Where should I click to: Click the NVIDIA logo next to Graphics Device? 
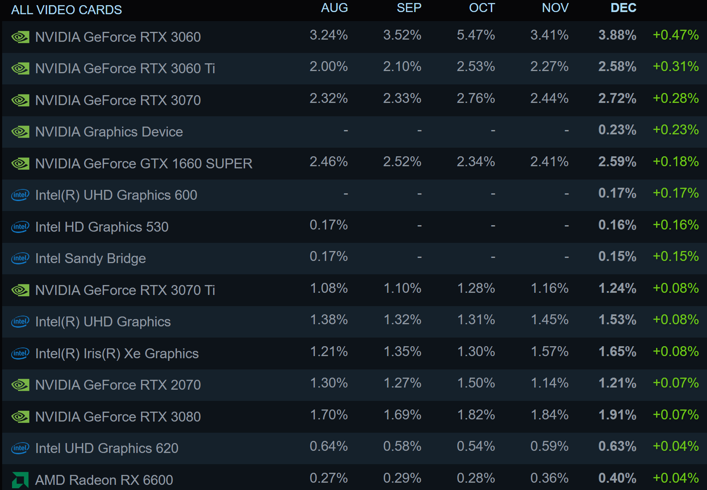click(20, 132)
